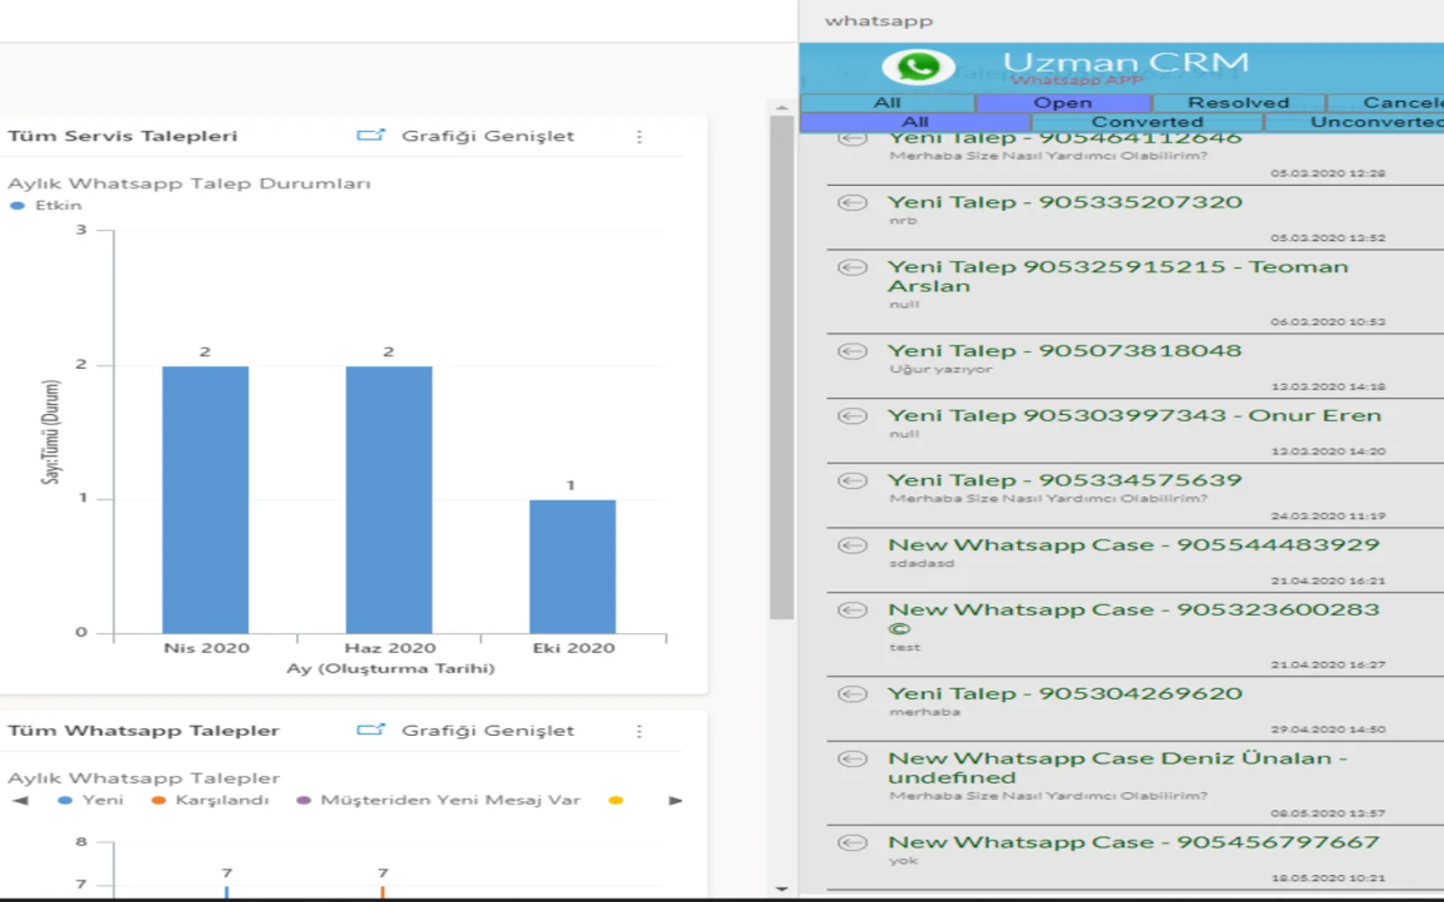Click the arrow icon beside Yeni Talep - 905304269620
The image size is (1444, 902).
click(x=852, y=695)
